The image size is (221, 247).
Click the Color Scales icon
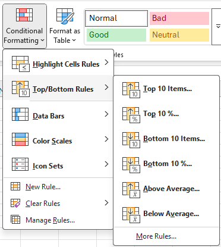(20, 139)
